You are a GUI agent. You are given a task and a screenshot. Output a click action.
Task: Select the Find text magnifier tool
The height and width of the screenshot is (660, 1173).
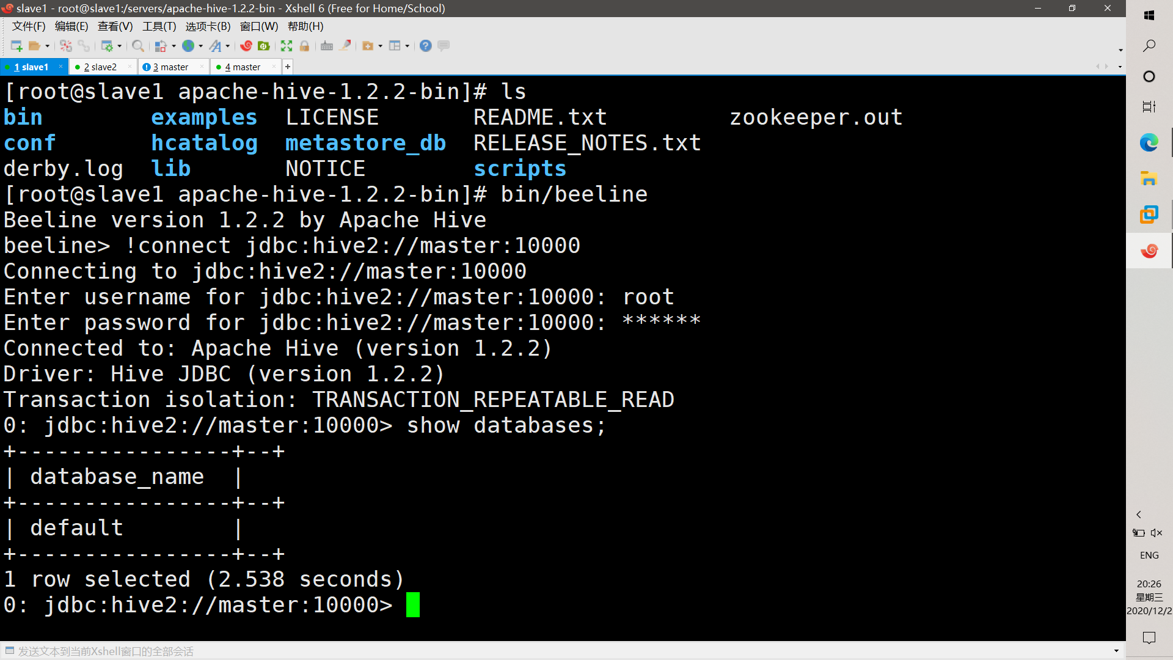(138, 46)
